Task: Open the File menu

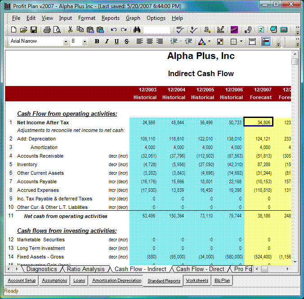Action: click(x=16, y=18)
